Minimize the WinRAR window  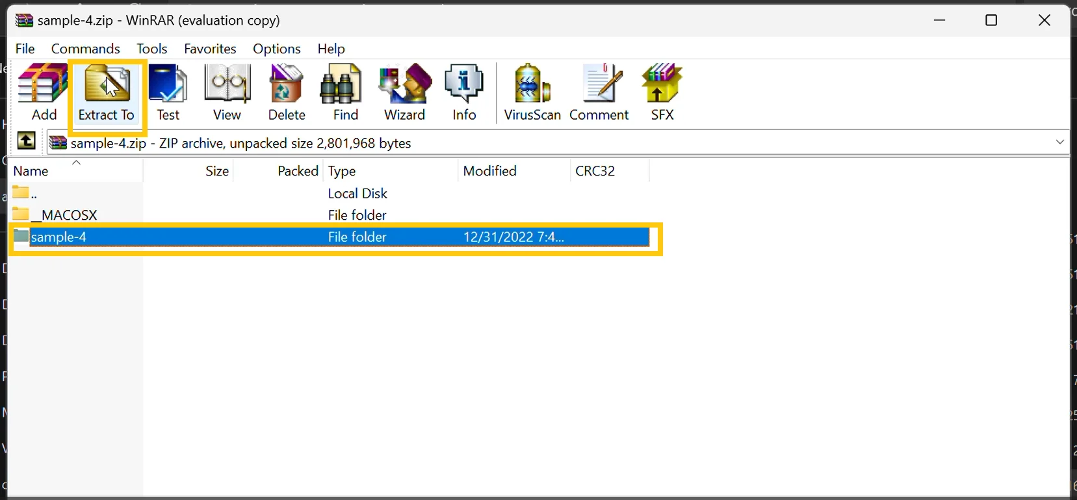click(x=939, y=20)
